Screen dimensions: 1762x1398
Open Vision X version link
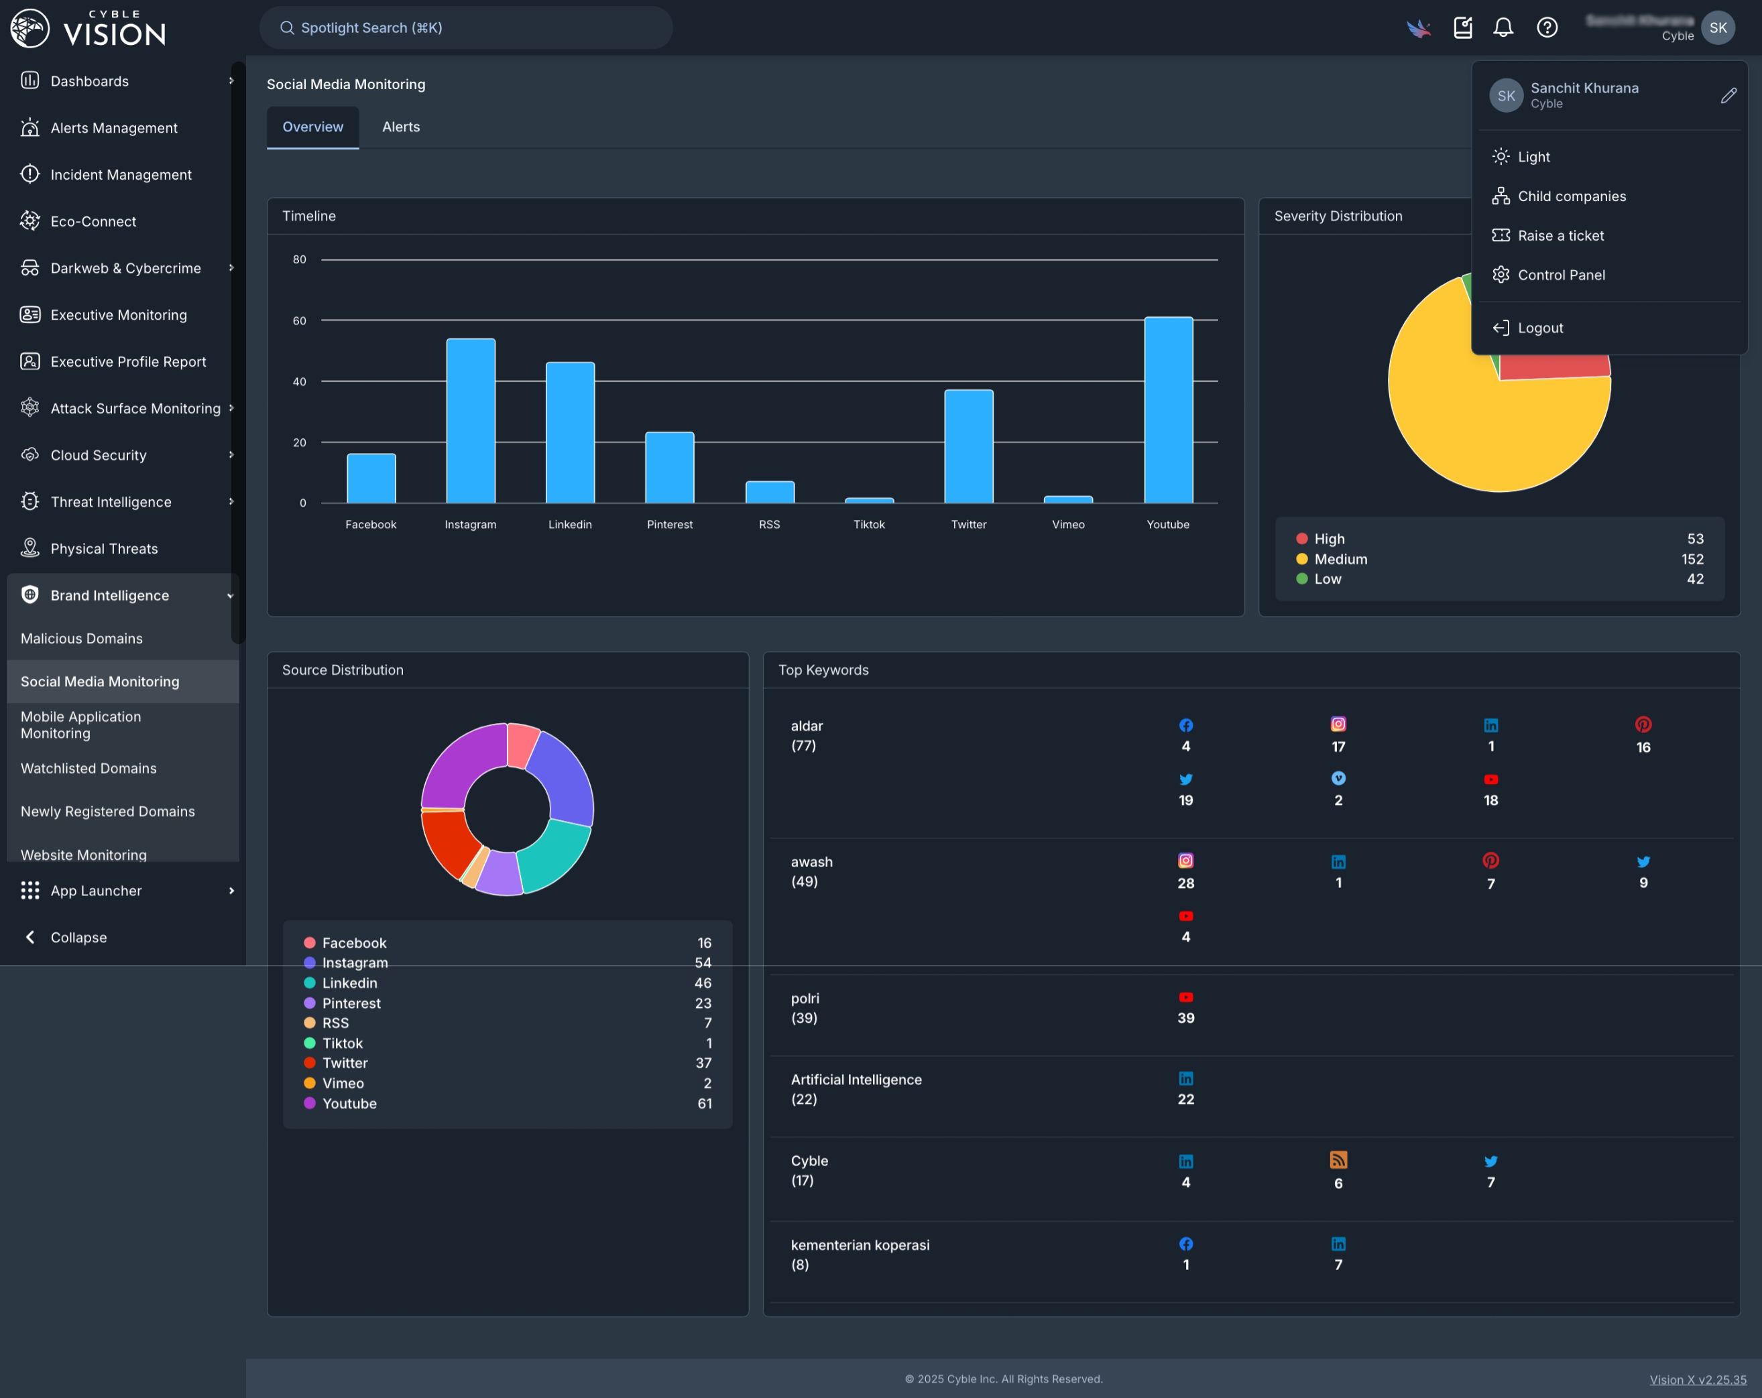coord(1698,1379)
